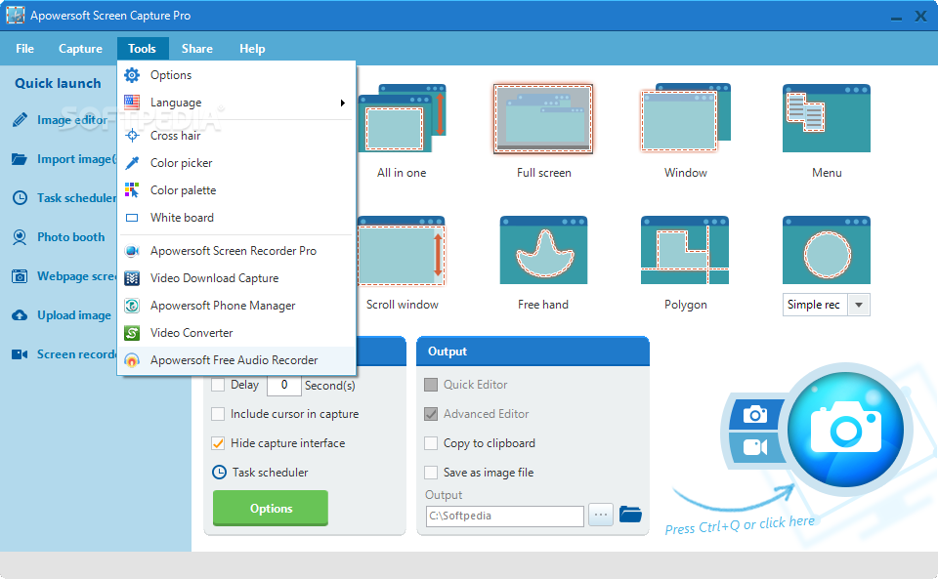The height and width of the screenshot is (579, 938).
Task: Select Cross hair in Tools menu
Action: coord(236,136)
